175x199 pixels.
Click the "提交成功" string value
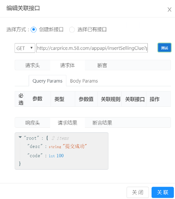[x=75, y=146]
